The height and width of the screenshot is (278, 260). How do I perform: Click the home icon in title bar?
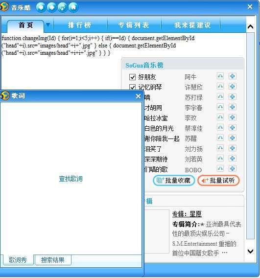(x=73, y=7)
